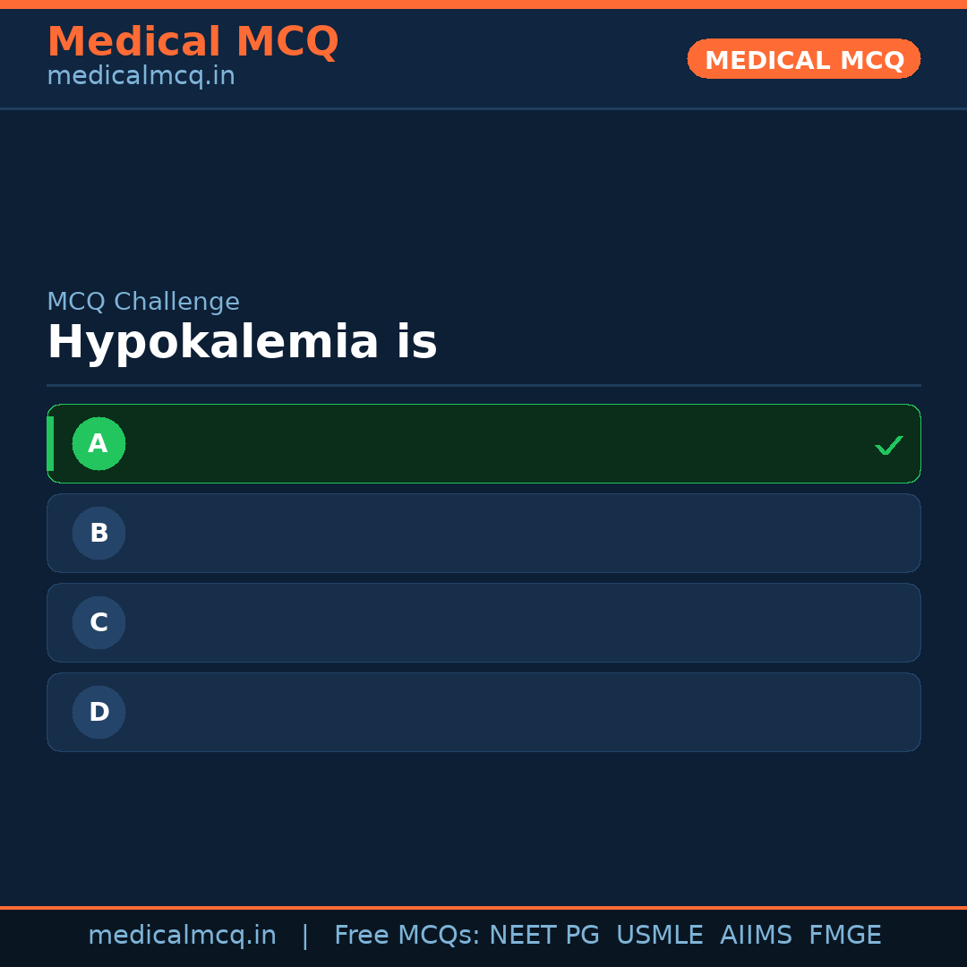Click the Free MCQs footer text

[x=406, y=935]
